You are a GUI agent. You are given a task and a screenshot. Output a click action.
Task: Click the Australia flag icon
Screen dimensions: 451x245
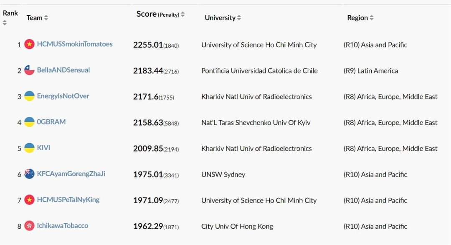[29, 174]
